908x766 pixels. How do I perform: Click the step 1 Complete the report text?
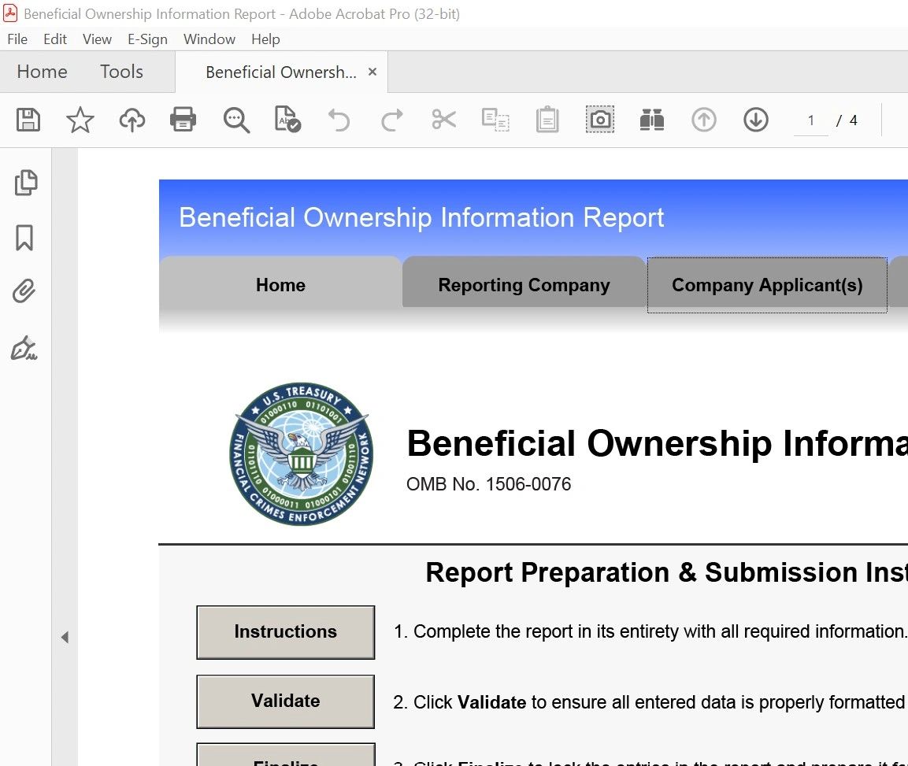650,631
